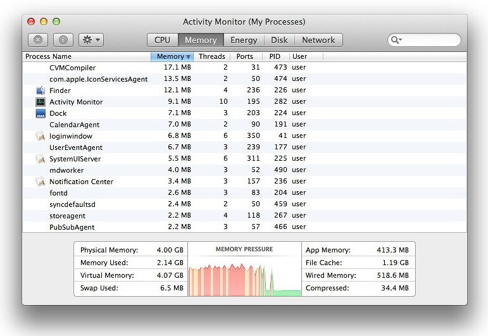Click the Dock process icon
The height and width of the screenshot is (336, 488).
coord(41,113)
